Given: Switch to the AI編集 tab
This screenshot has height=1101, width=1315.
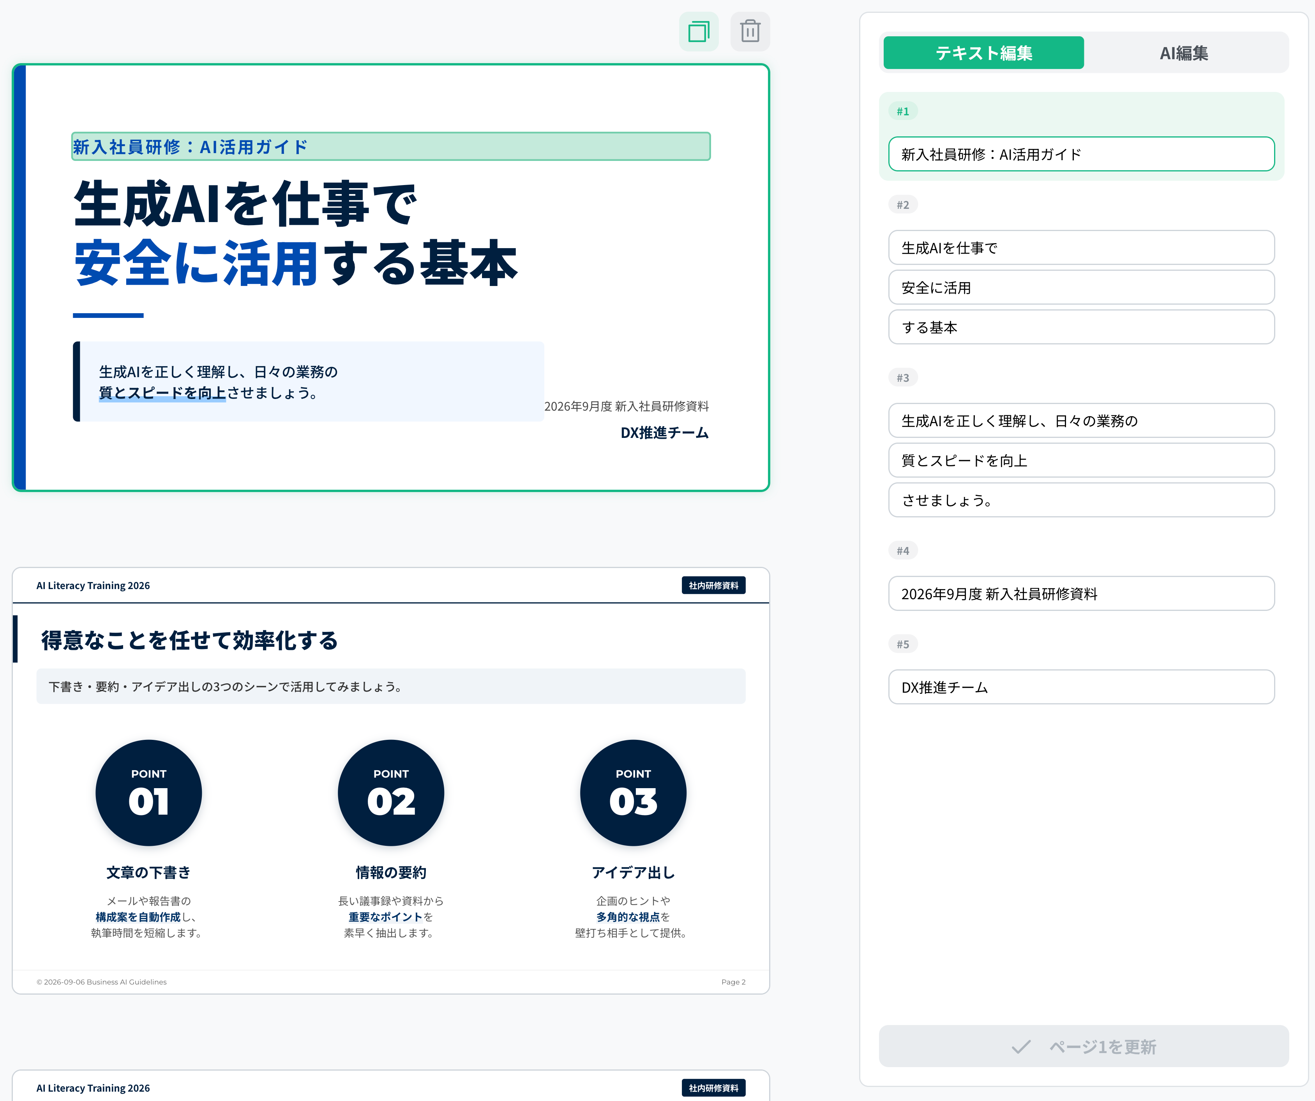Looking at the screenshot, I should pyautogui.click(x=1184, y=53).
